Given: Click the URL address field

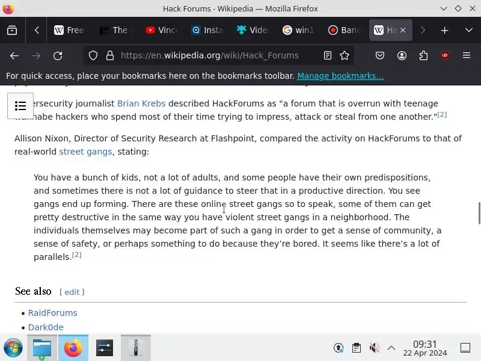Looking at the screenshot, I should (209, 55).
